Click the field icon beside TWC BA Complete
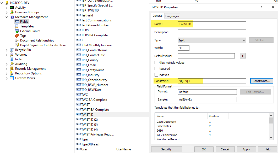The height and width of the screenshot is (153, 278). pyautogui.click(x=78, y=99)
